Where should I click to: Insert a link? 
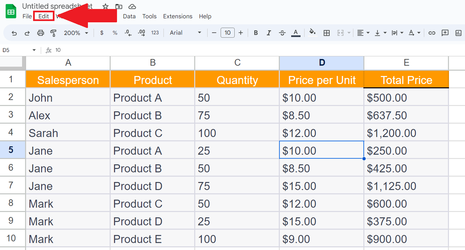[432, 33]
